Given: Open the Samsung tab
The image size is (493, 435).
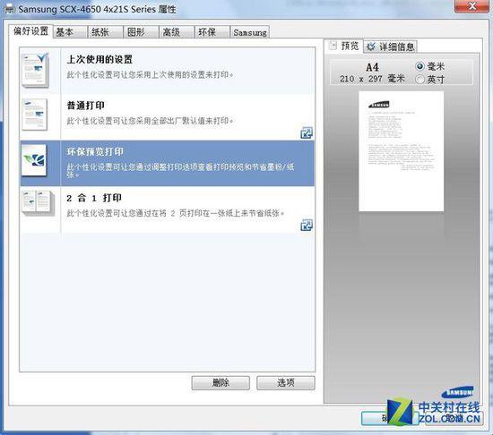Looking at the screenshot, I should coord(250,32).
